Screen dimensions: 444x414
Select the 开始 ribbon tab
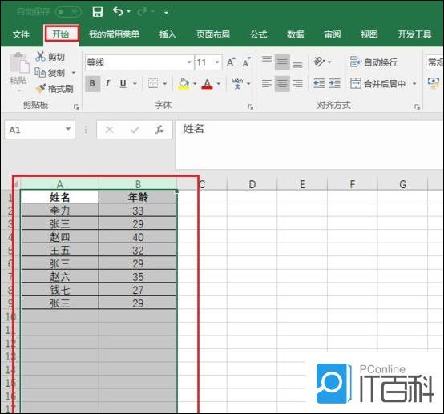(x=61, y=34)
